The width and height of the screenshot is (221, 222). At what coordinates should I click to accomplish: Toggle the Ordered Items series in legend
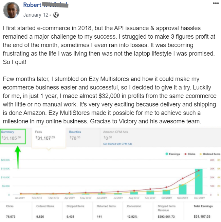[x=210, y=154]
